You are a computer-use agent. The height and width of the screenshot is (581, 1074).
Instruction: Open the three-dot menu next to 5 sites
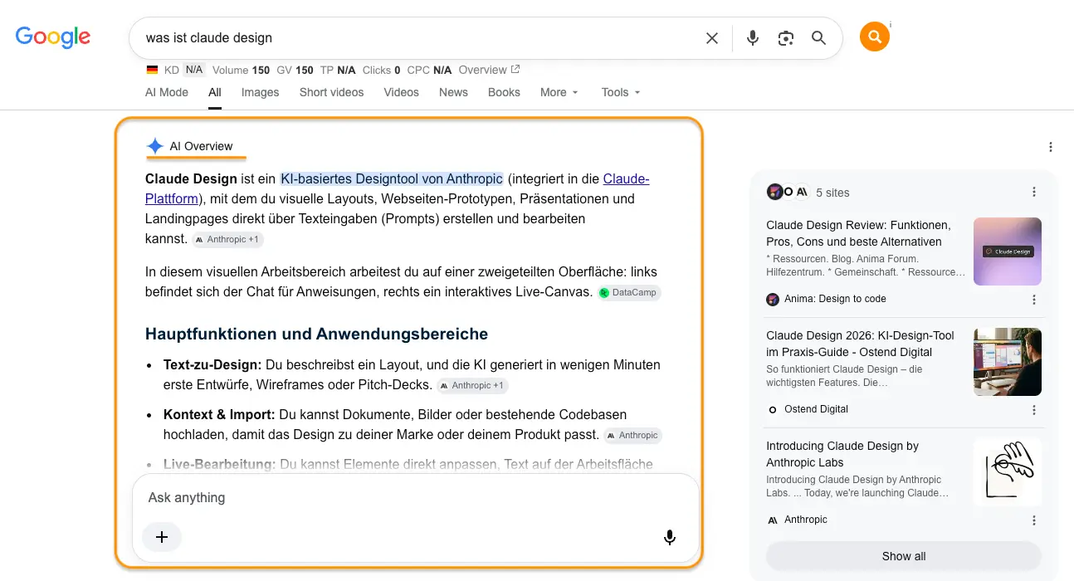coord(1034,192)
